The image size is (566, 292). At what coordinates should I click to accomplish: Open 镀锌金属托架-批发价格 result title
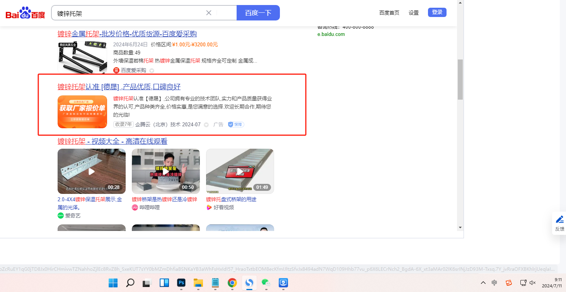[127, 34]
